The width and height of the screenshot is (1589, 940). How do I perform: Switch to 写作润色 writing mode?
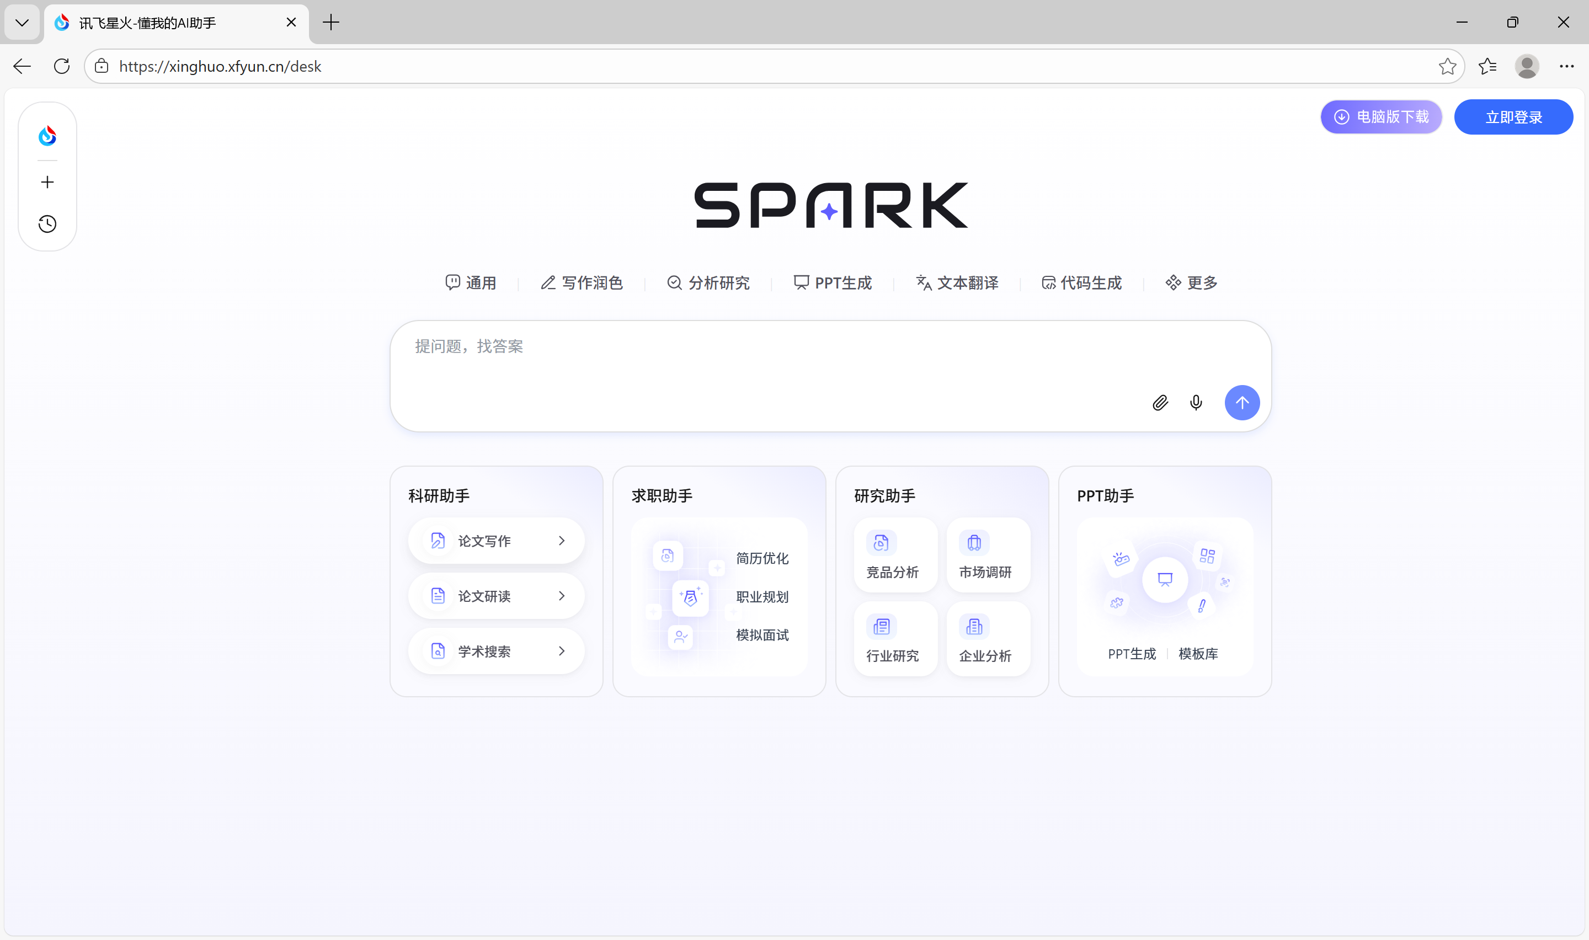582,282
